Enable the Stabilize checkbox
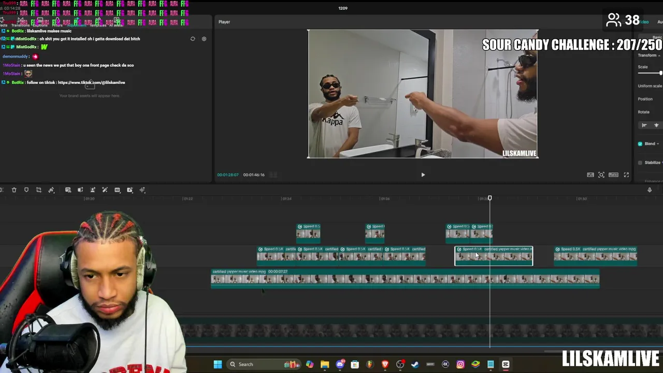 (640, 163)
